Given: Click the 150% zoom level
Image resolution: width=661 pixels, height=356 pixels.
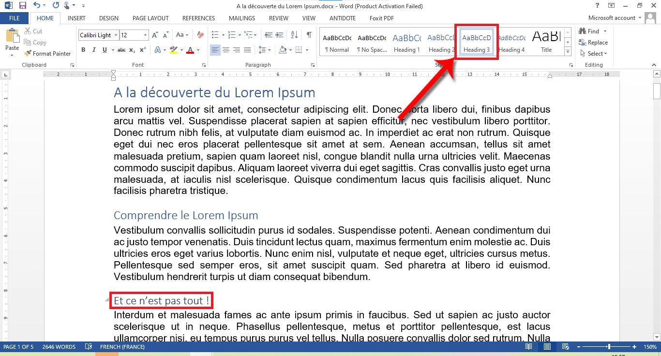Looking at the screenshot, I should 650,347.
